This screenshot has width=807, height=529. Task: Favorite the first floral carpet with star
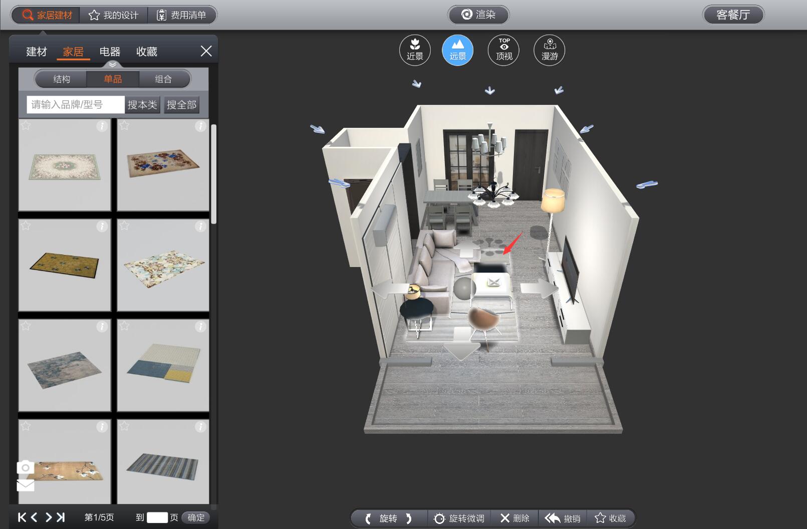click(x=26, y=126)
